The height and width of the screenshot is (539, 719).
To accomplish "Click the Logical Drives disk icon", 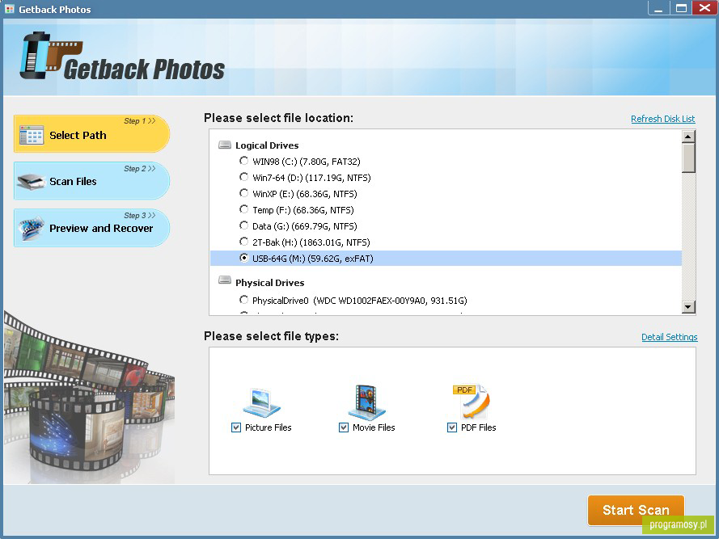I will coord(225,145).
